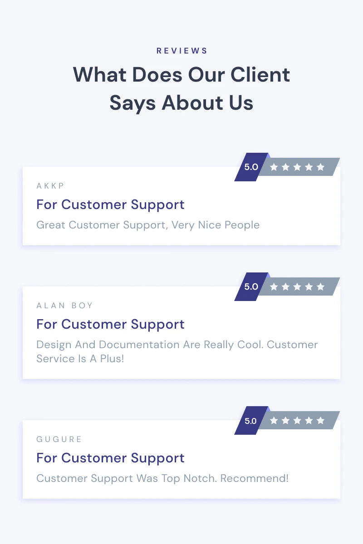Click the Customer Support Was Top Notch text

(x=162, y=478)
